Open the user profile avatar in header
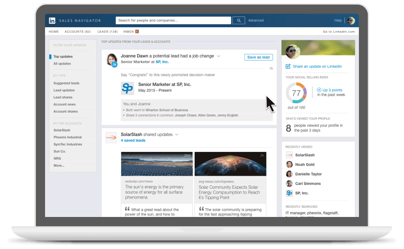The height and width of the screenshot is (249, 404). [x=351, y=20]
